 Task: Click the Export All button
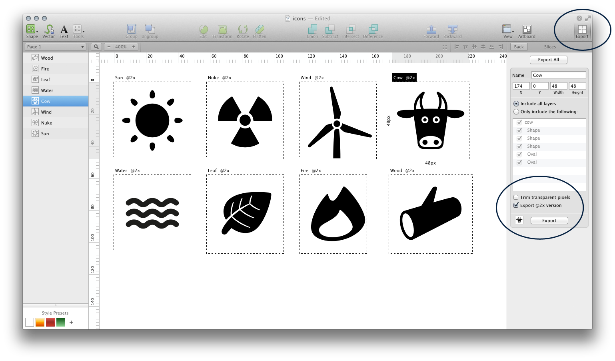548,60
